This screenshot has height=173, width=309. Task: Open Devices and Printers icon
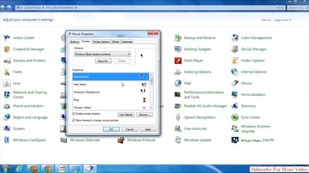(7, 61)
